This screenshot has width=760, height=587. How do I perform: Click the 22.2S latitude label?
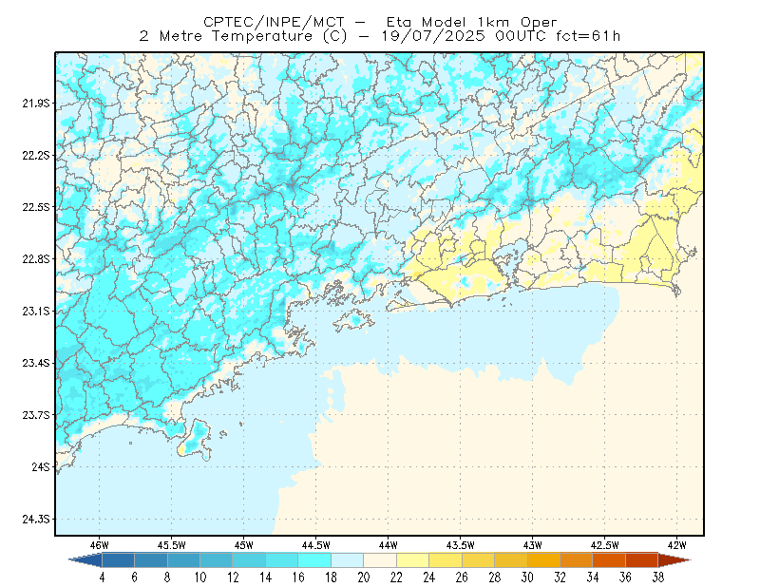click(x=36, y=155)
